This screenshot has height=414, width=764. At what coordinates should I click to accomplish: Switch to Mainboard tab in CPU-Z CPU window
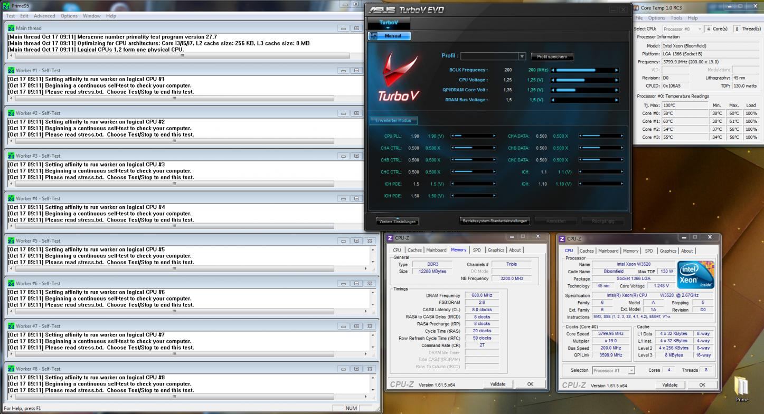pyautogui.click(x=608, y=251)
